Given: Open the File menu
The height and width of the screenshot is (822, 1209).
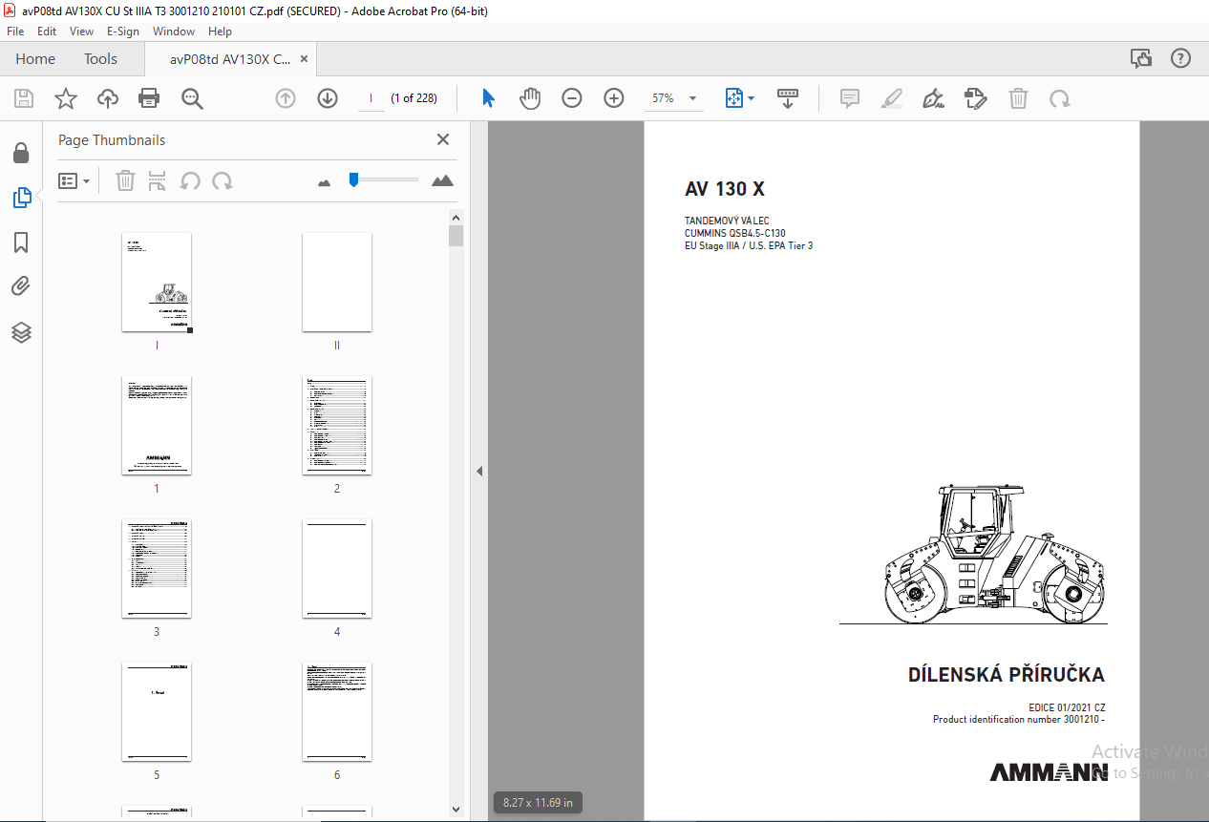Looking at the screenshot, I should pos(15,32).
